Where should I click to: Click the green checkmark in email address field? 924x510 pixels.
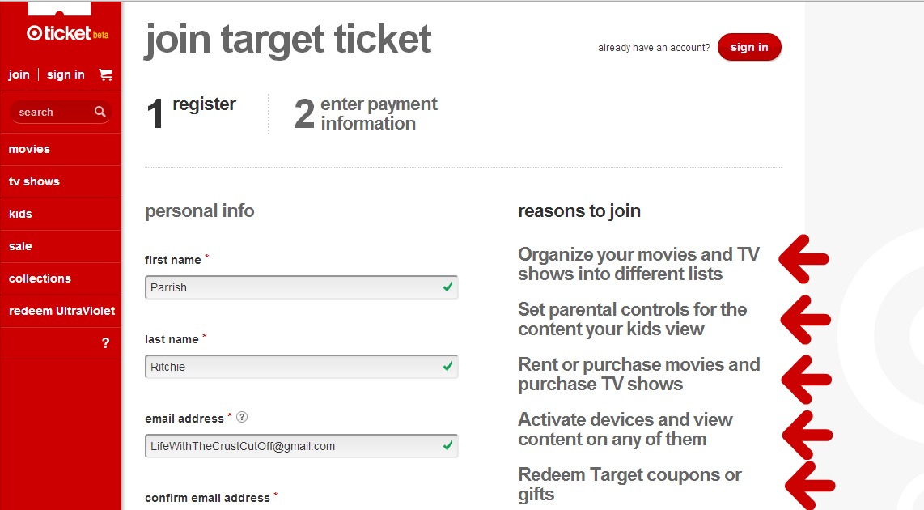coord(447,445)
